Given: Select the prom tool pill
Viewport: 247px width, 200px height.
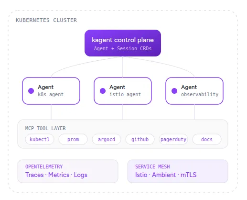Looking at the screenshot, I should 73,139.
